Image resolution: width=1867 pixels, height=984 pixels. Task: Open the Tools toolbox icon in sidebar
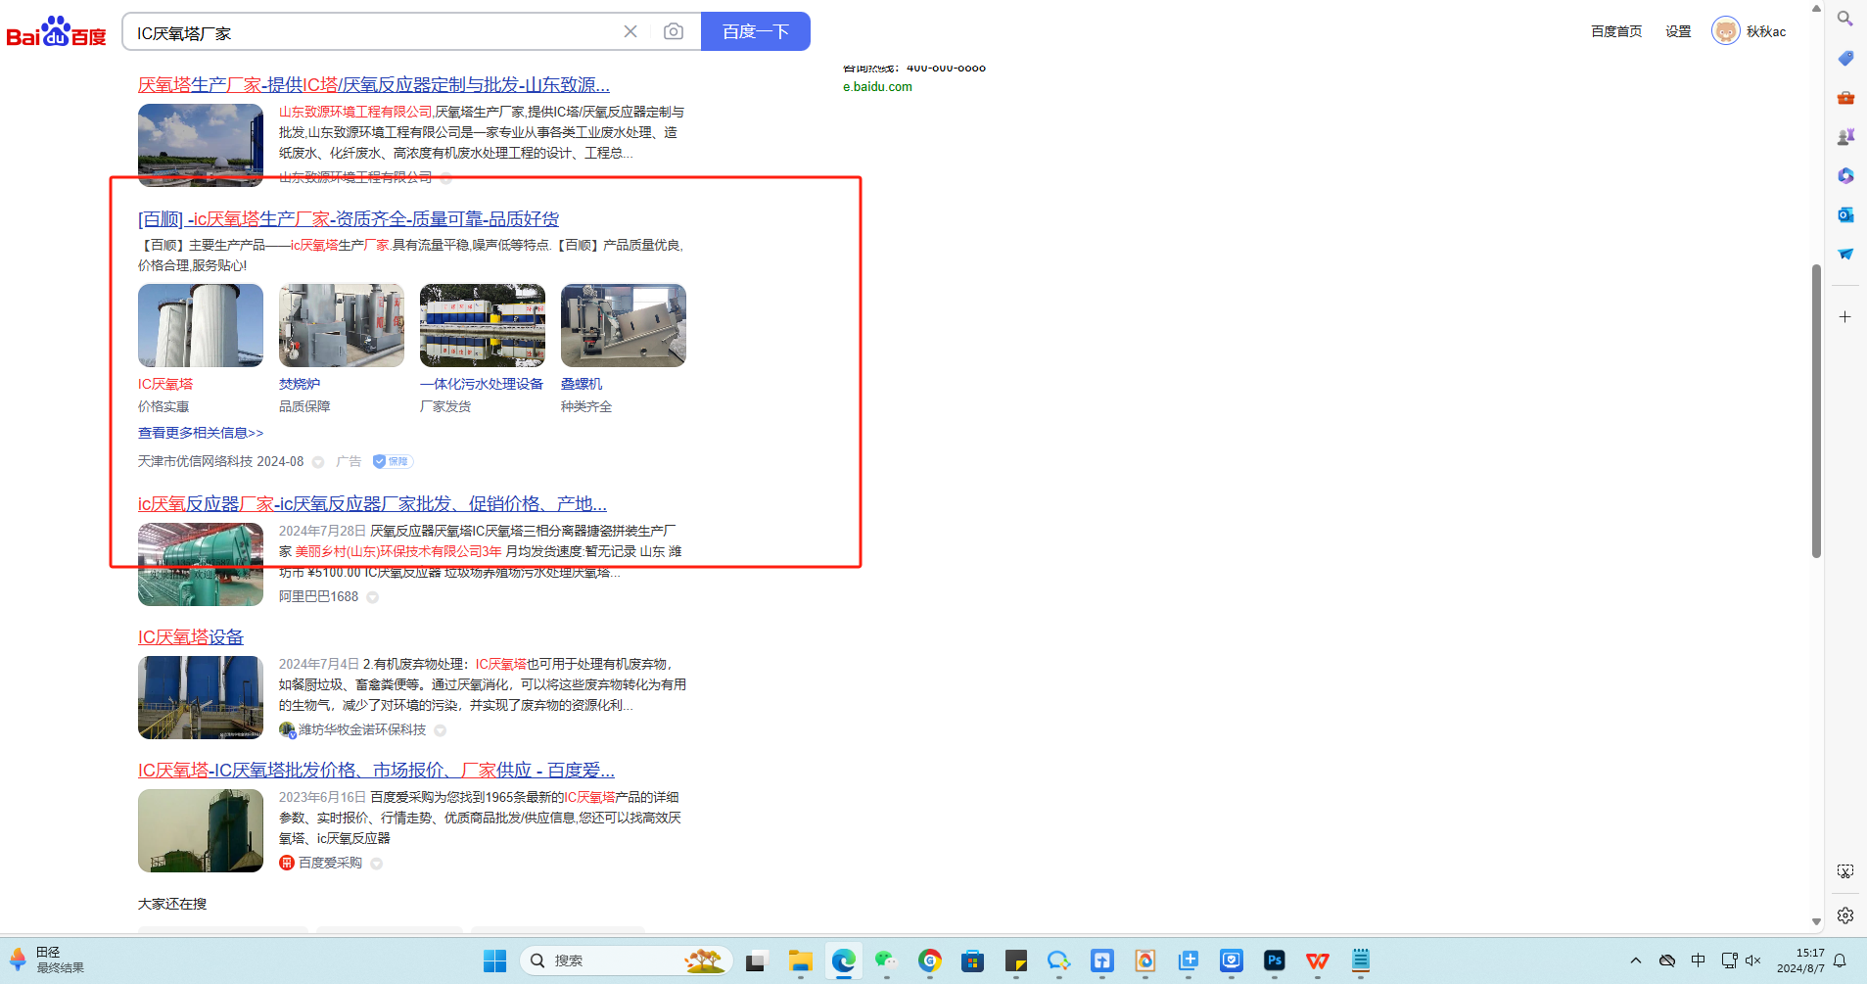click(x=1845, y=98)
